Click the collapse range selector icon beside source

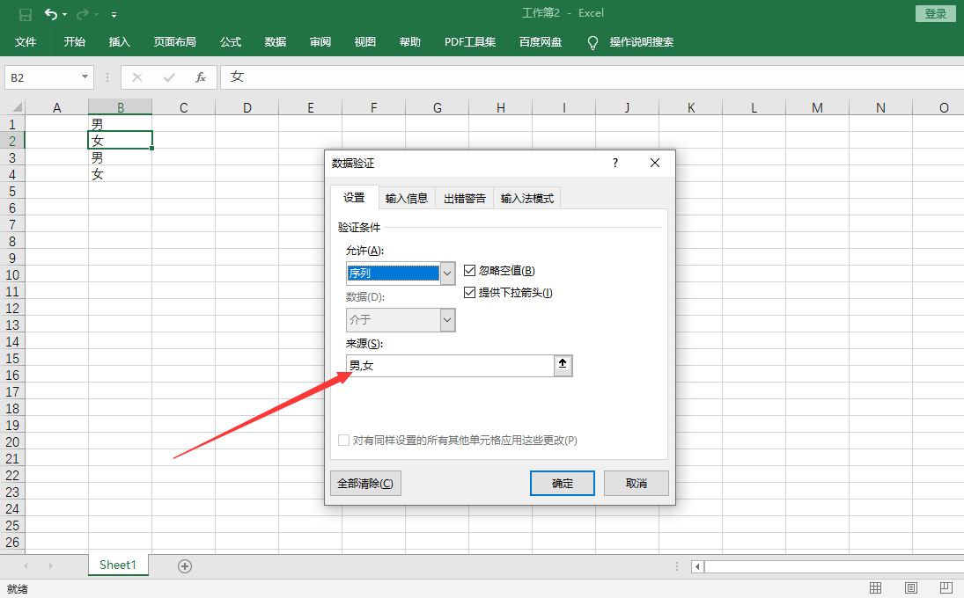[x=563, y=366]
